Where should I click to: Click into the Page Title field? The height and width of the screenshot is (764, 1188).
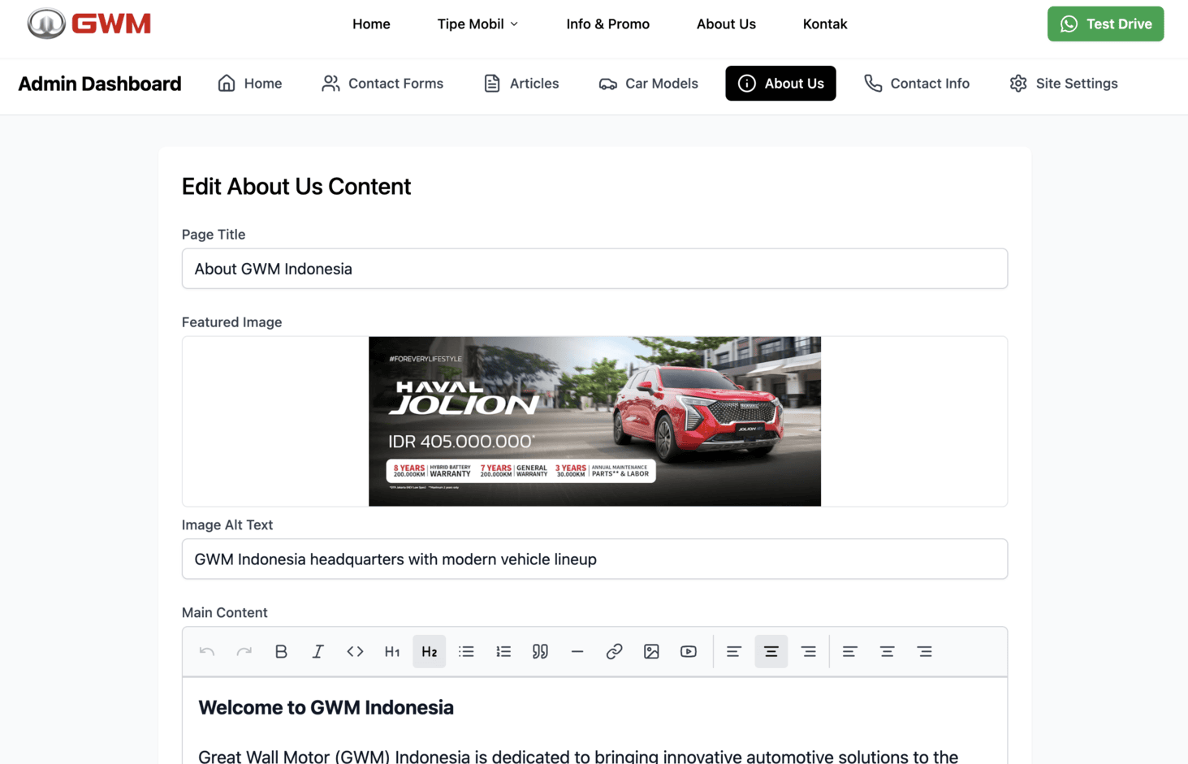click(594, 269)
